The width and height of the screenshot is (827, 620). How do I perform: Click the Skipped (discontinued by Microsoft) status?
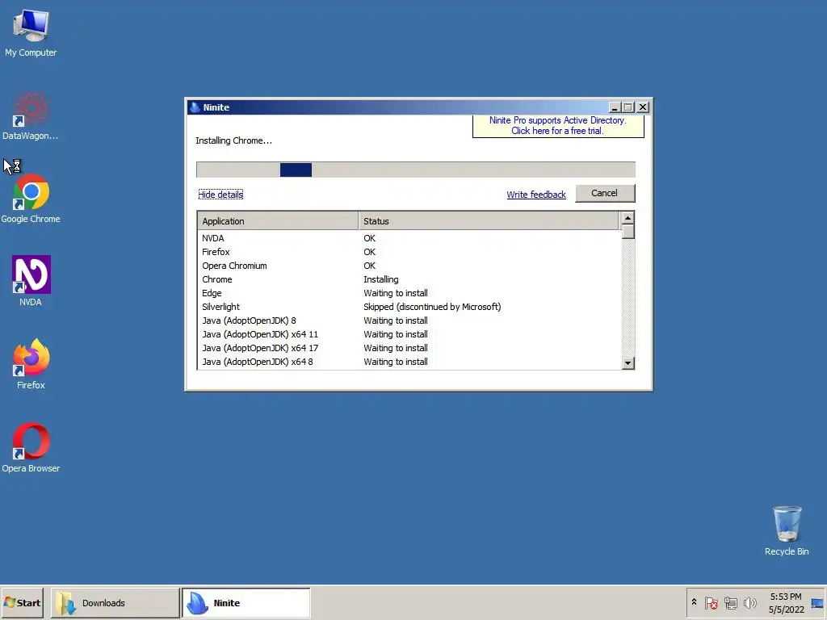tap(432, 307)
